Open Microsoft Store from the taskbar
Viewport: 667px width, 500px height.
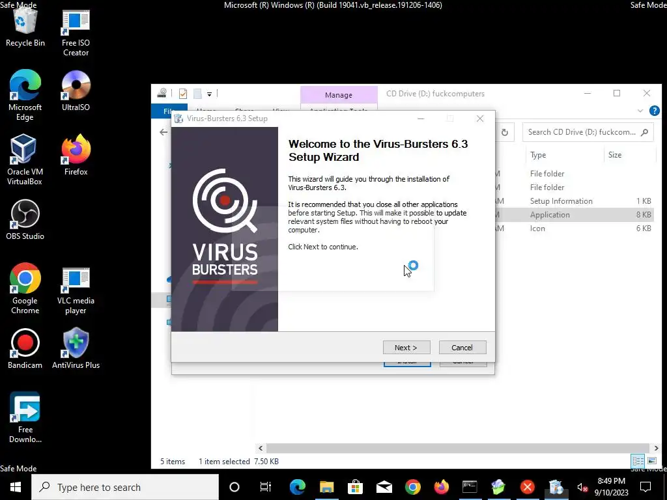coord(355,487)
